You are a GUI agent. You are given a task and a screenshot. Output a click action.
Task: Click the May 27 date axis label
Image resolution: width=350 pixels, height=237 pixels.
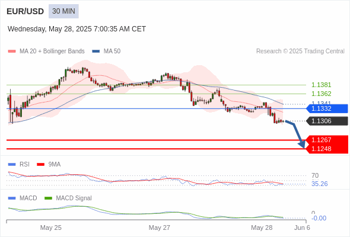160,228
